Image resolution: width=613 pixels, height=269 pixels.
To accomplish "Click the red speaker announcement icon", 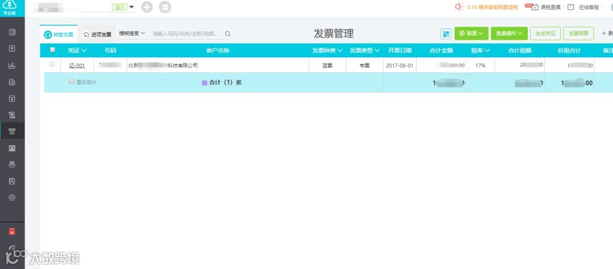I will point(459,7).
